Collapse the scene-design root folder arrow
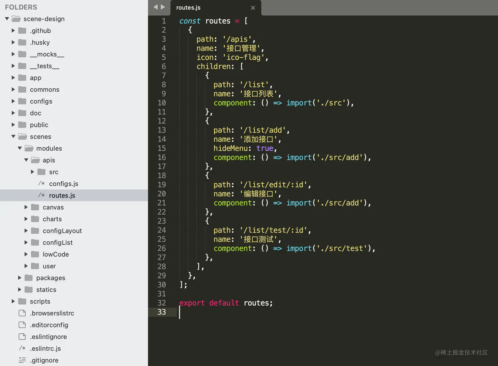The height and width of the screenshot is (366, 498). click(7, 19)
